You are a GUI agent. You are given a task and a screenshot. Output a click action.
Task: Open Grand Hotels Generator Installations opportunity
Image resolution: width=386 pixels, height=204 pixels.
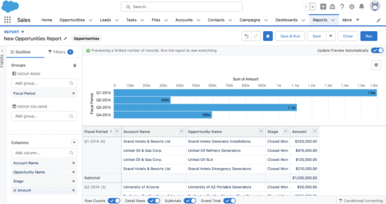coord(219,141)
